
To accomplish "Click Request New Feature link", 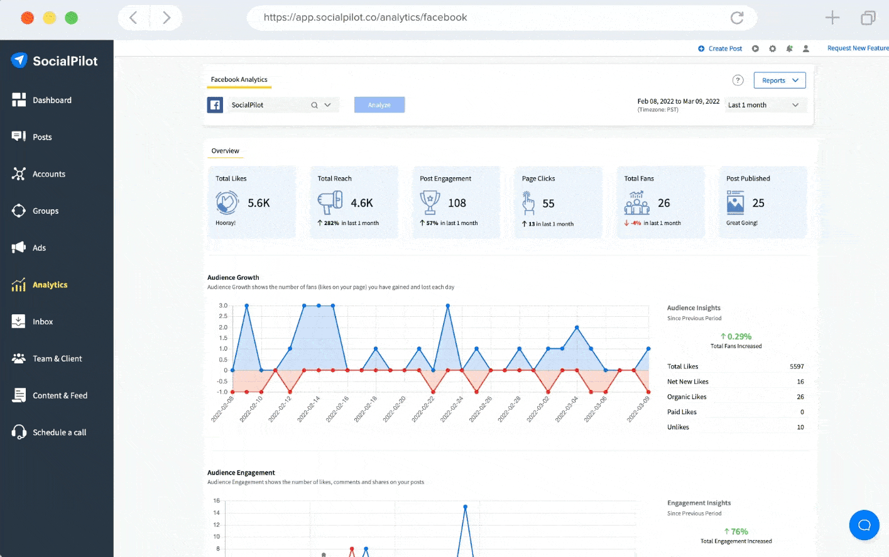I will pyautogui.click(x=858, y=48).
